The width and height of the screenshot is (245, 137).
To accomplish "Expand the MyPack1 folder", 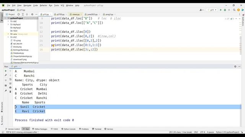I will [8, 24].
